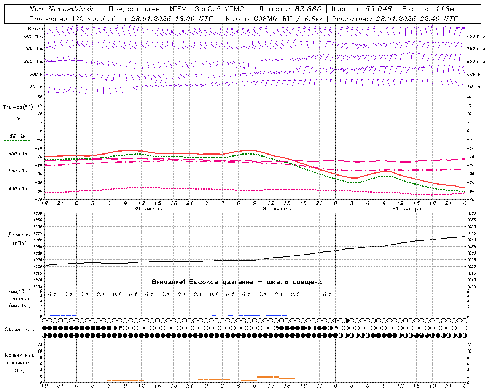This screenshot has height=389, width=487.
Task: Select the Предоставлено ФГБУ "ЗапСиб УГМС" text
Action: tap(179, 9)
